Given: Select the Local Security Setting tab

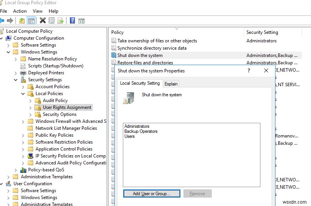Looking at the screenshot, I should [x=140, y=83].
